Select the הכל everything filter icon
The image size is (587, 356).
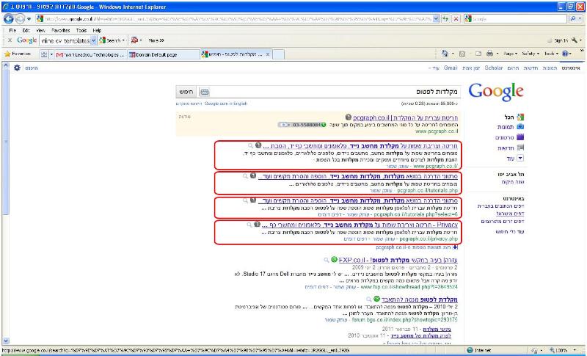click(520, 117)
